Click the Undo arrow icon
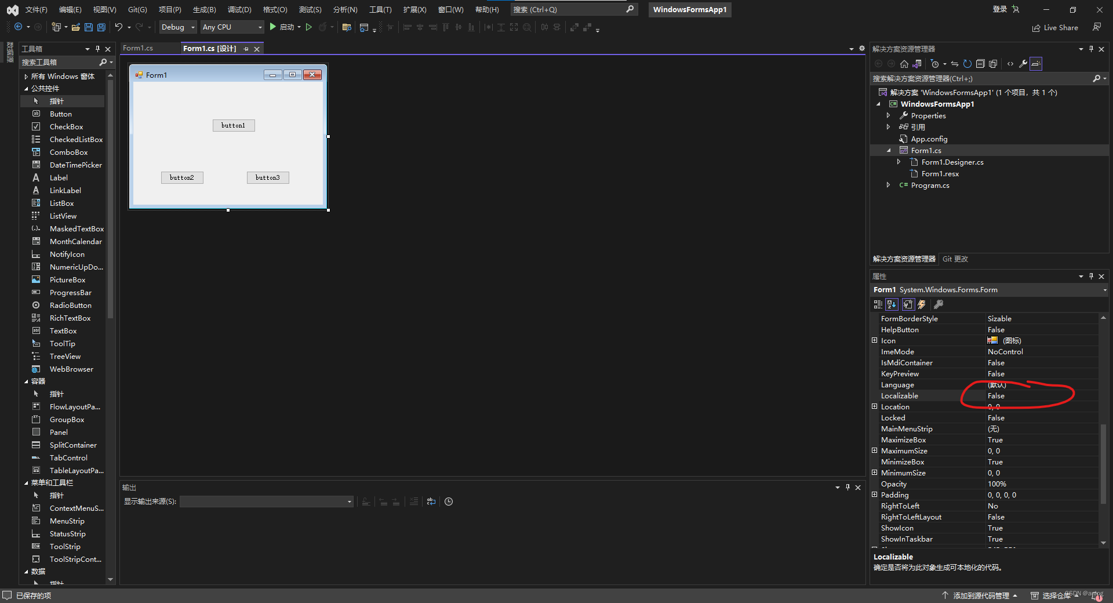The height and width of the screenshot is (603, 1113). click(119, 27)
